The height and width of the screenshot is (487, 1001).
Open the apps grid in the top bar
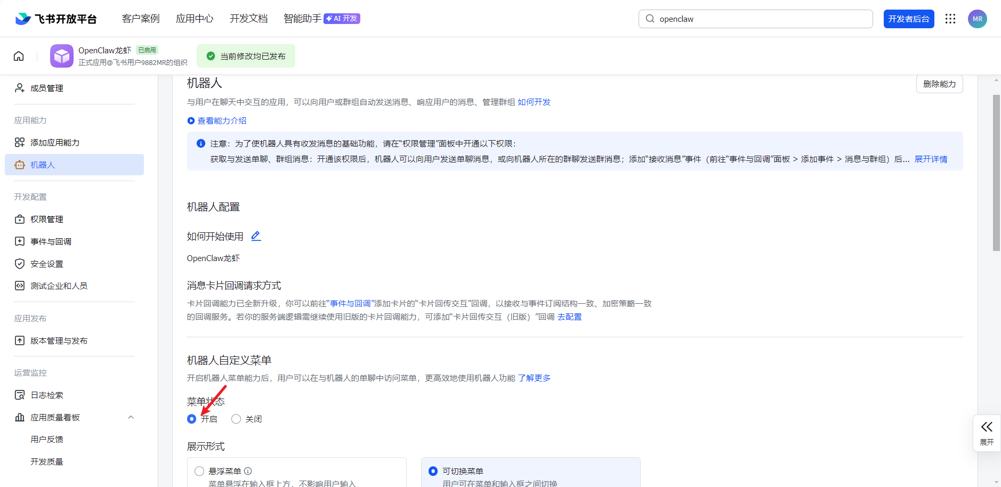(x=951, y=18)
